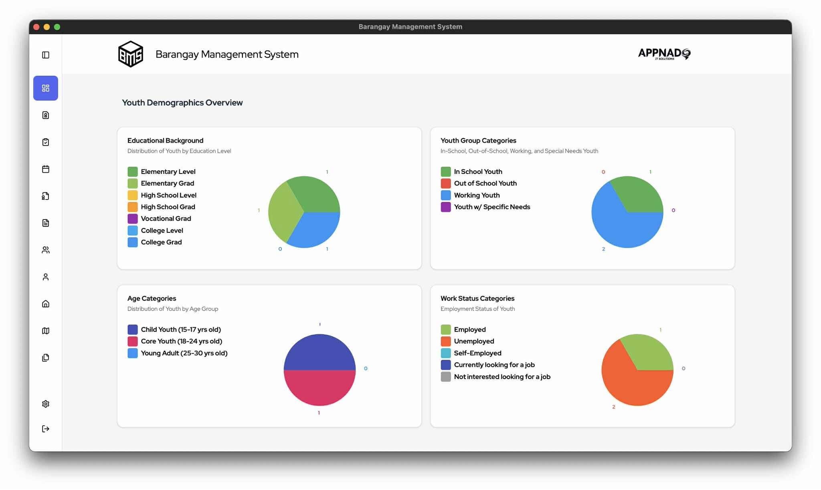
Task: Click the APPNADO IT Solutions logo
Action: pos(664,54)
